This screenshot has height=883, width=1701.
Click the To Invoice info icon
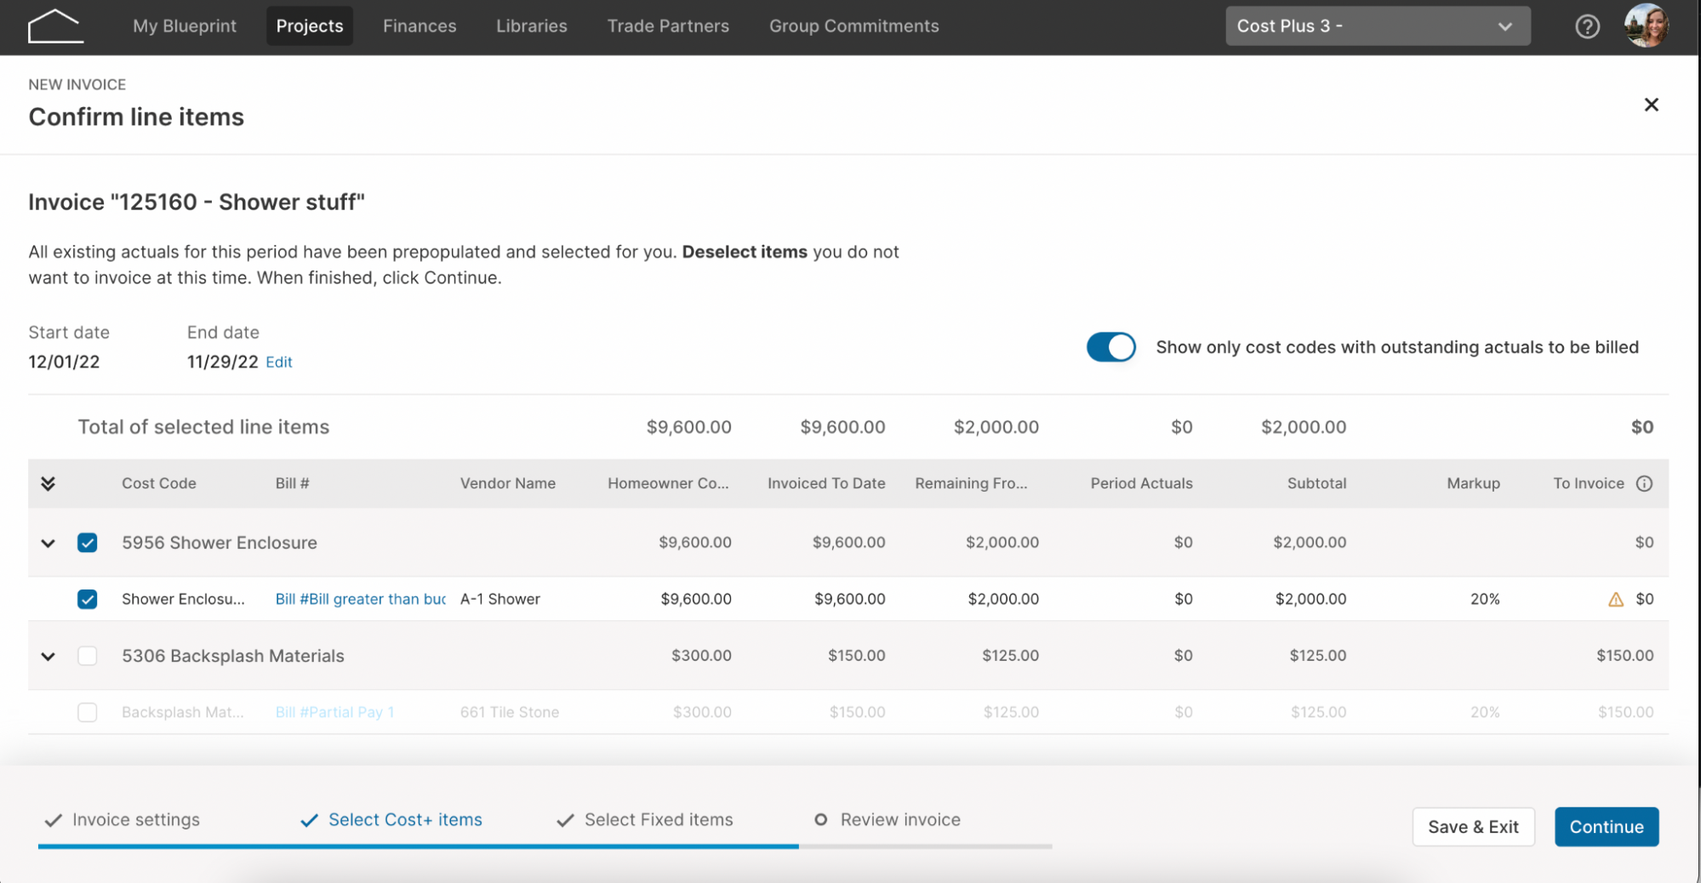1645,483
